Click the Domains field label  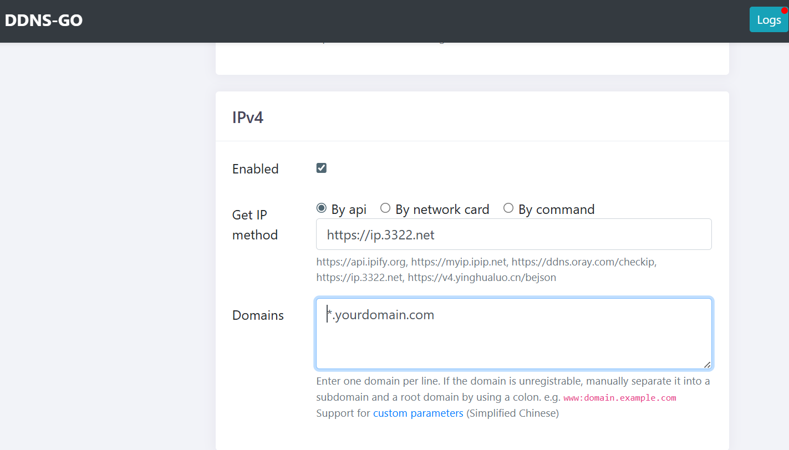click(x=258, y=315)
